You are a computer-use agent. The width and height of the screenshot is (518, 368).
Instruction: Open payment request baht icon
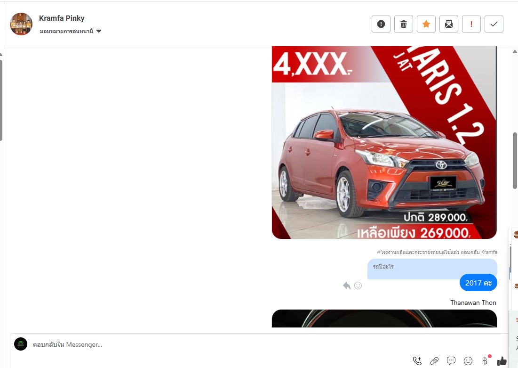[485, 361]
